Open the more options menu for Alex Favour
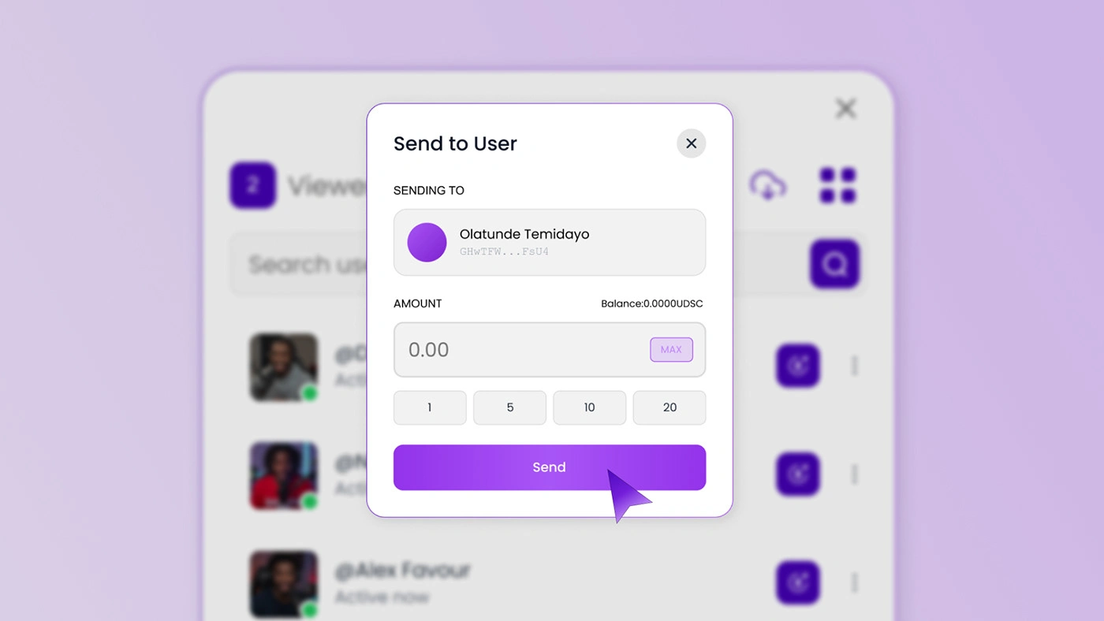 click(855, 582)
